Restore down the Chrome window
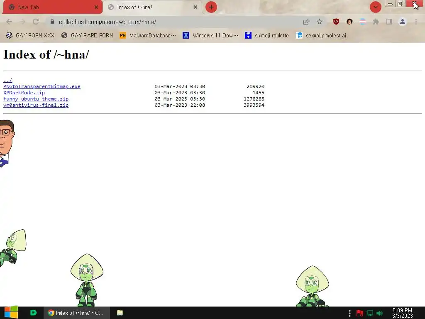The height and width of the screenshot is (319, 425). pos(401,4)
